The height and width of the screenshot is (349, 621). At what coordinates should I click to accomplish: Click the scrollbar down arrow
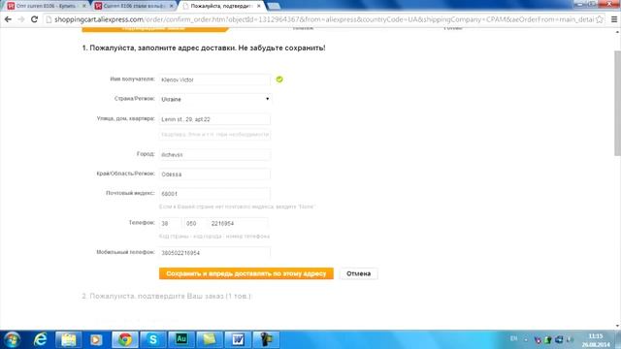tap(617, 326)
